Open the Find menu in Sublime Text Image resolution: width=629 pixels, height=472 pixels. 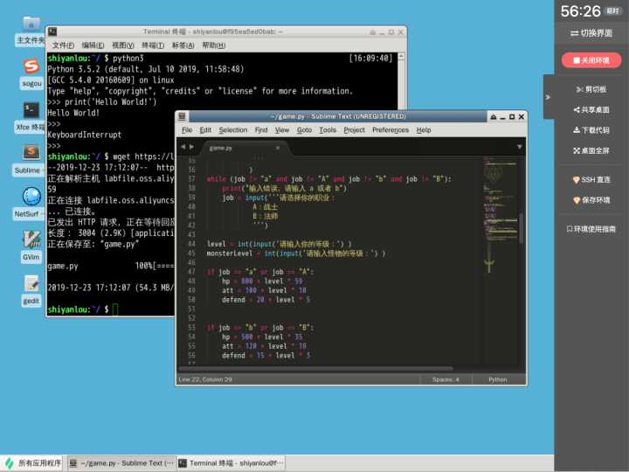[260, 130]
